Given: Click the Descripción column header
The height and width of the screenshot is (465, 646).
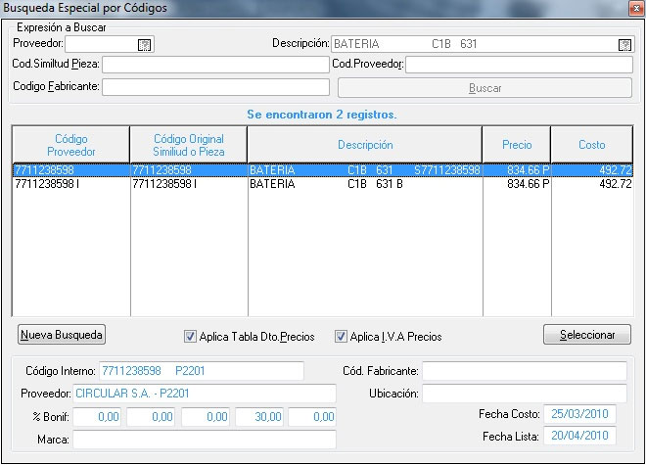Looking at the screenshot, I should 364,145.
